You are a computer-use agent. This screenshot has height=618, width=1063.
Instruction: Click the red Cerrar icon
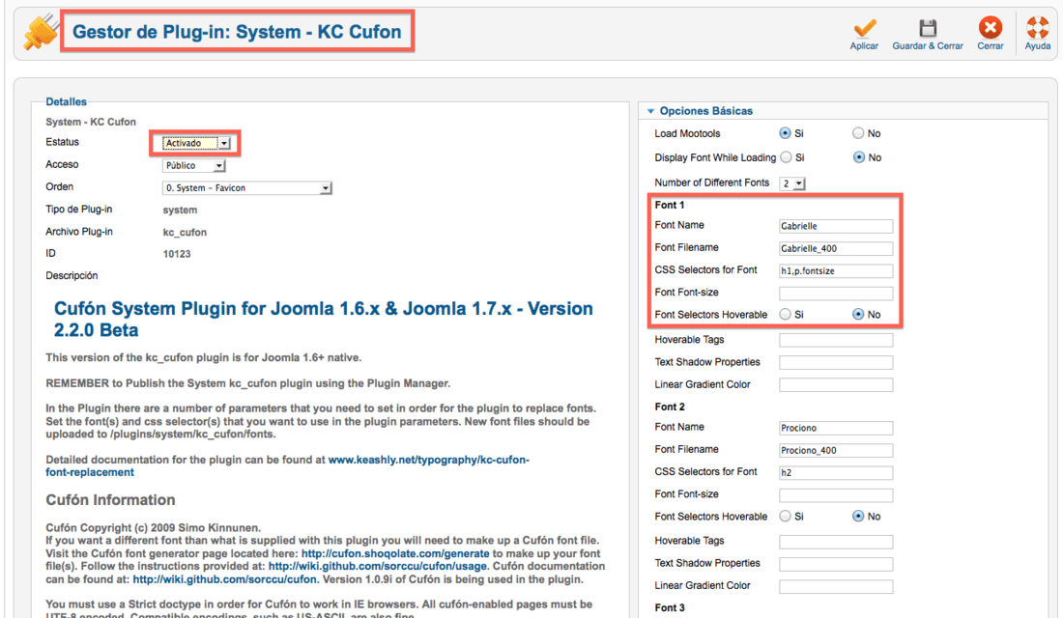pos(991,28)
